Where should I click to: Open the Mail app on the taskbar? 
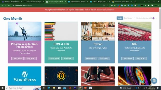(64, 88)
